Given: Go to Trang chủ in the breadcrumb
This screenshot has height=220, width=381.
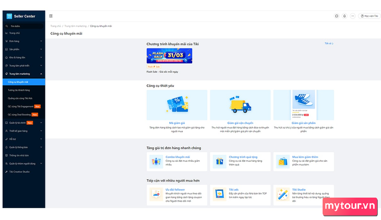Looking at the screenshot, I should pyautogui.click(x=56, y=26).
